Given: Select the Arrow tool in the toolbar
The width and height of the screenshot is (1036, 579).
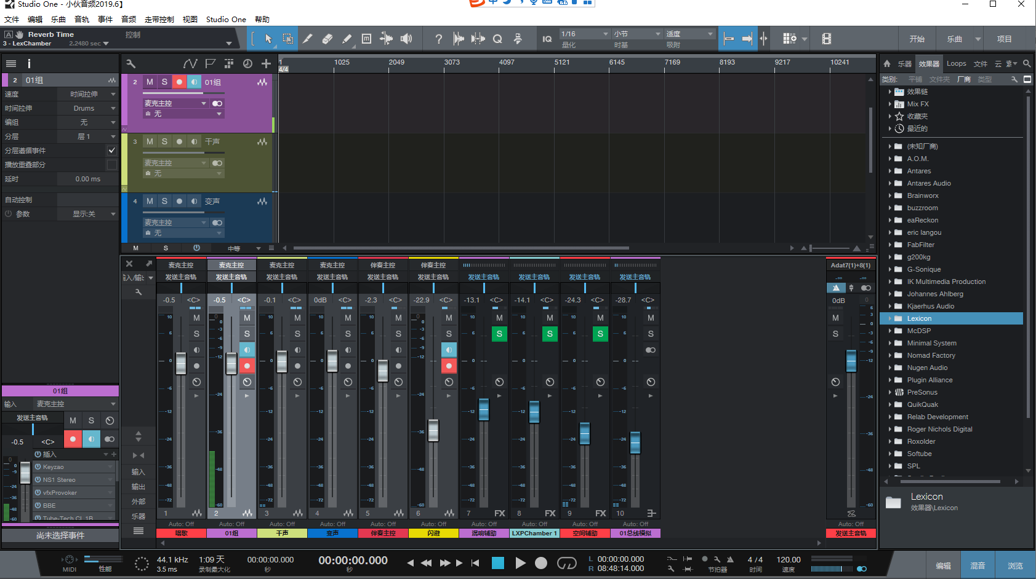Looking at the screenshot, I should [x=268, y=39].
